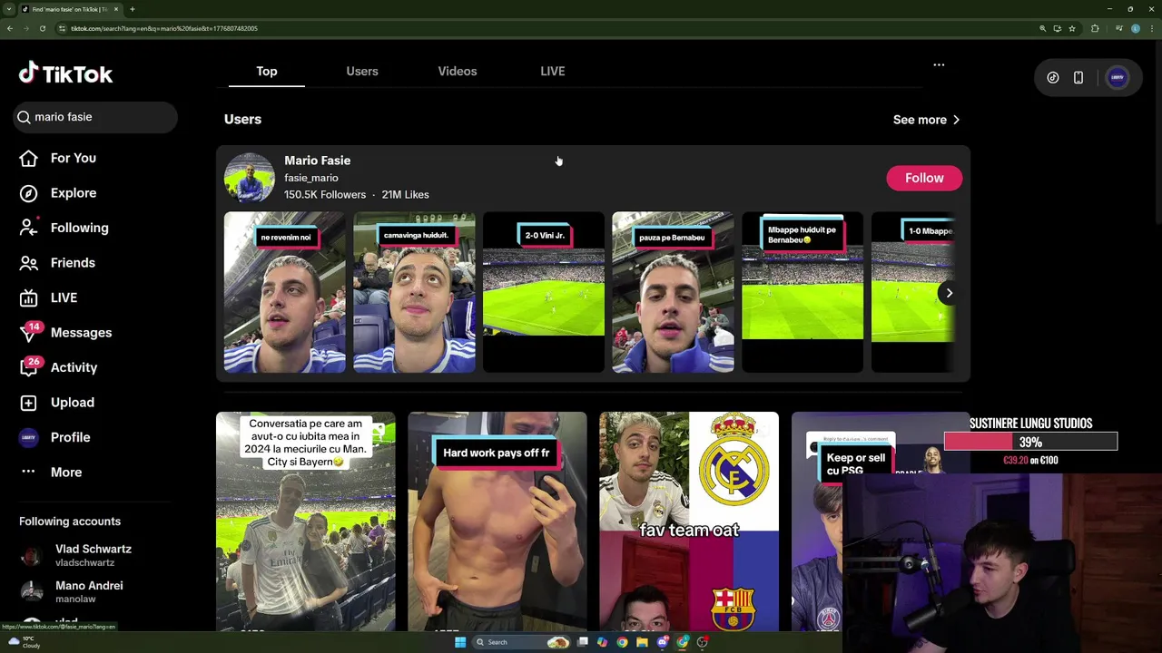Open the browser extensions puzzle icon

pos(1095,28)
